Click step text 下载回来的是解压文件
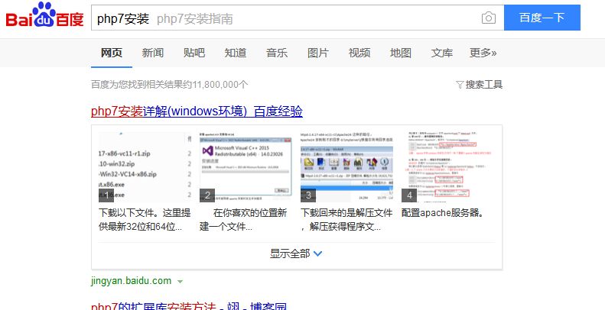Screen dimensions: 605x310 click(346, 220)
